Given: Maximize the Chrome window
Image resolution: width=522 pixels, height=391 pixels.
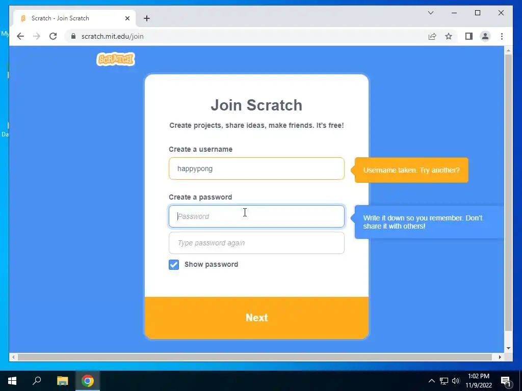Looking at the screenshot, I should [x=477, y=13].
